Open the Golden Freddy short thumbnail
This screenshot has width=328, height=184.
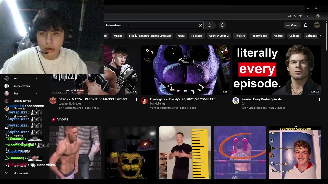pos(130,152)
